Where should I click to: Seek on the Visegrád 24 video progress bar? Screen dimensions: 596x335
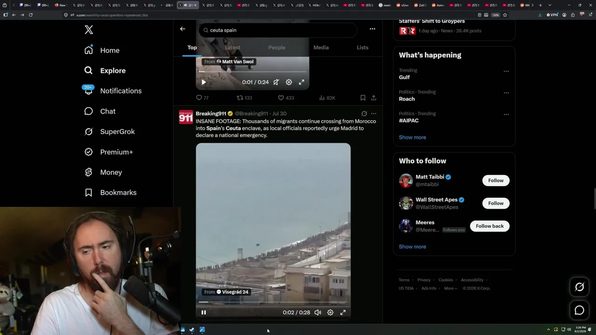click(x=273, y=302)
